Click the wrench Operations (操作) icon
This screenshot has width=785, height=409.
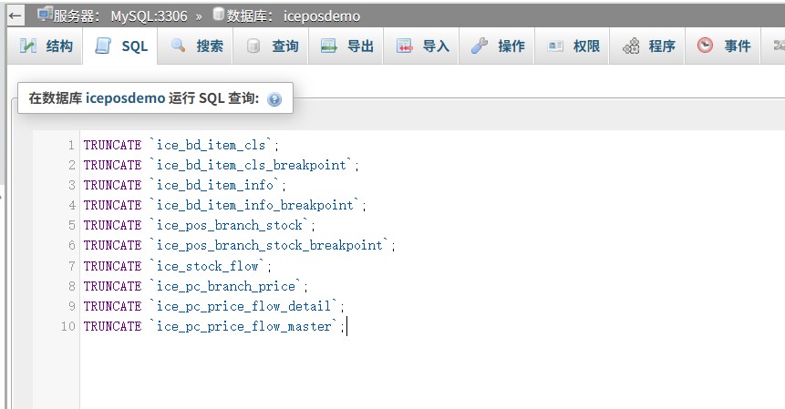tap(480, 46)
